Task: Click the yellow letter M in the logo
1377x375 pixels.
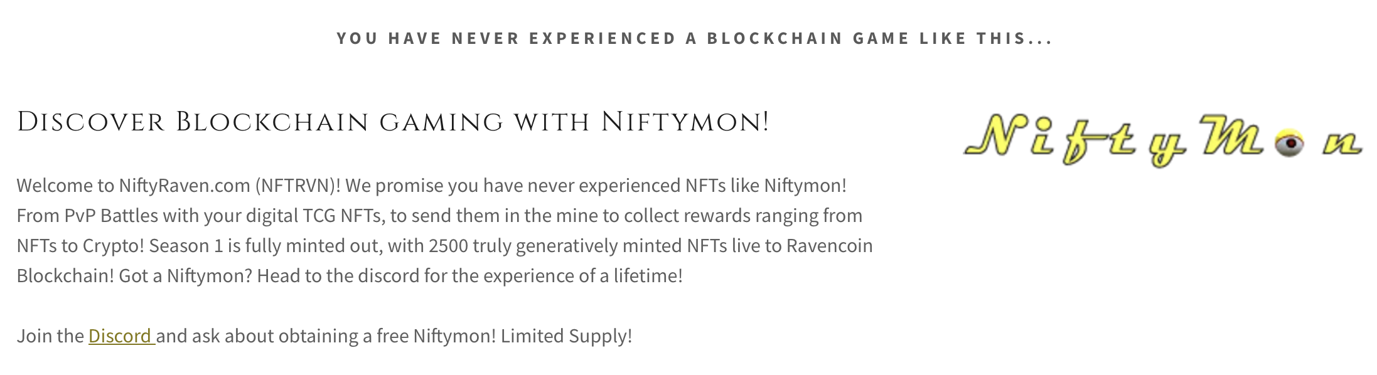Action: (x=1231, y=135)
